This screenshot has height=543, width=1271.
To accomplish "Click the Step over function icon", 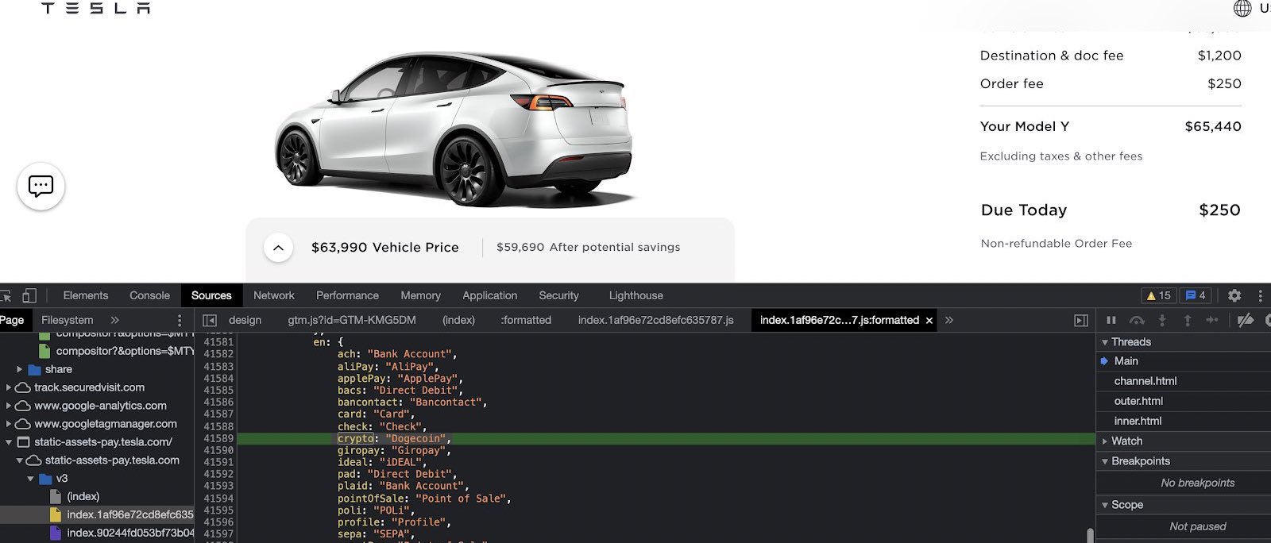I will point(1137,320).
